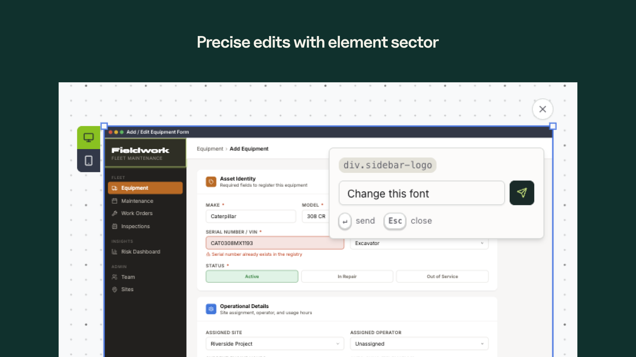Select the Out of Service status option

(x=442, y=276)
